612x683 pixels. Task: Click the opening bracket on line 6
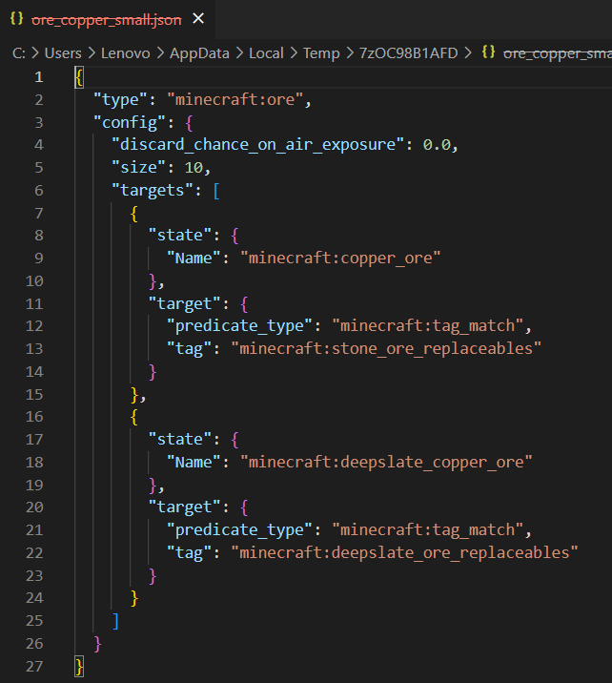click(216, 191)
